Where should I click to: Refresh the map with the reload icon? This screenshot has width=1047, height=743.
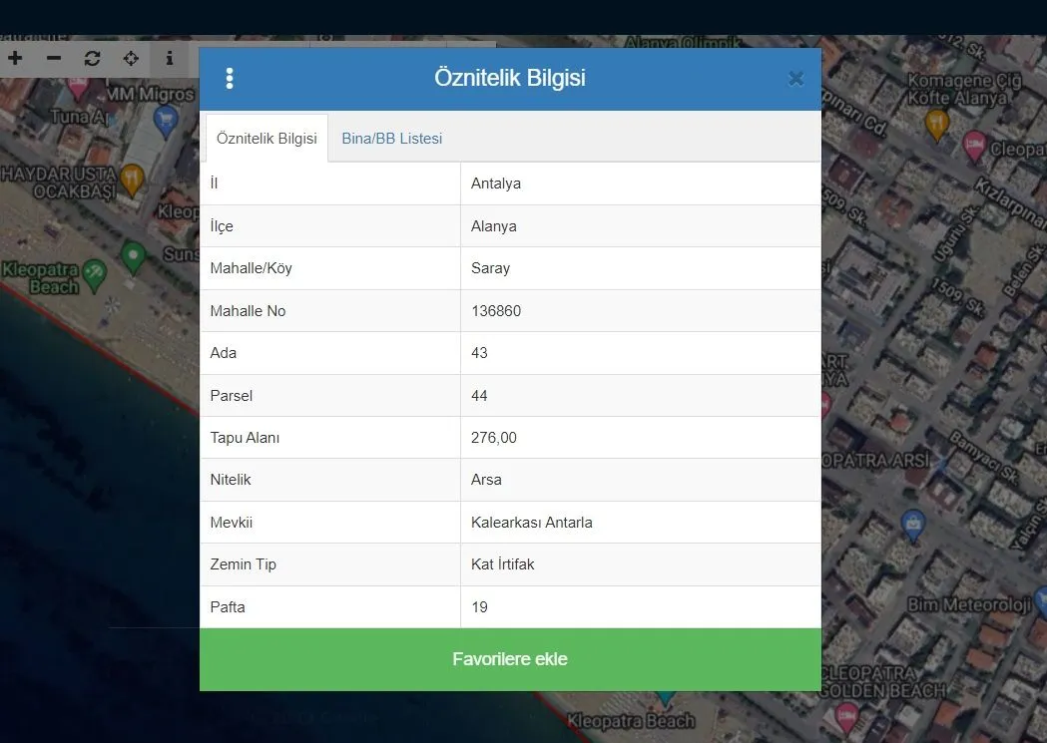pos(93,59)
